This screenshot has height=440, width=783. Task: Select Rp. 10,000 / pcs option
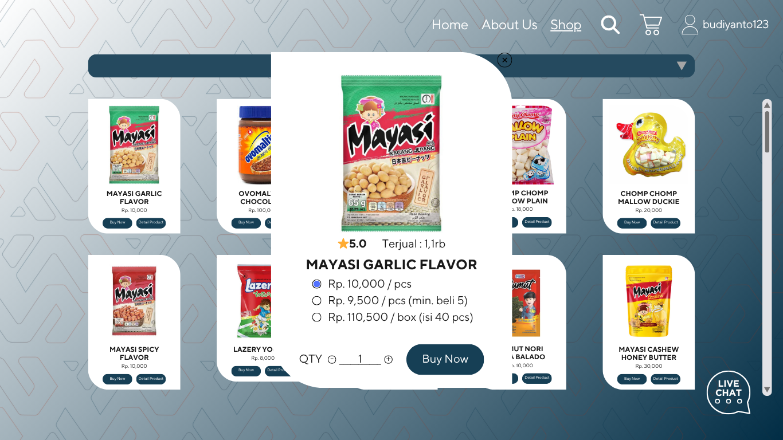click(316, 284)
